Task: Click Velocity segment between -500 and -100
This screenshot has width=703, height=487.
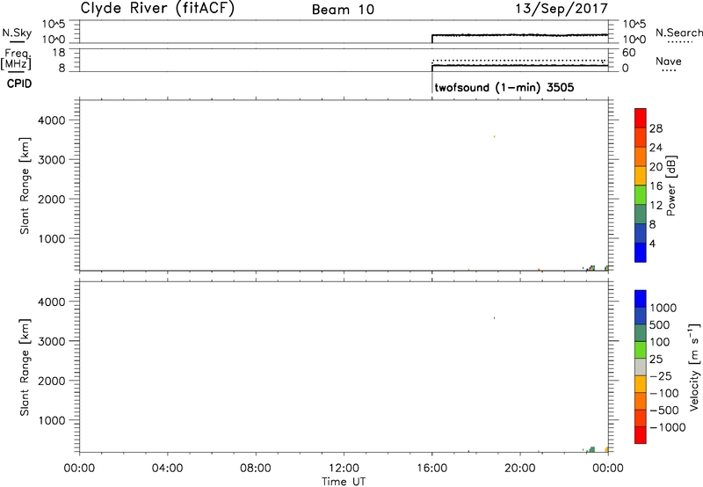Action: [641, 401]
